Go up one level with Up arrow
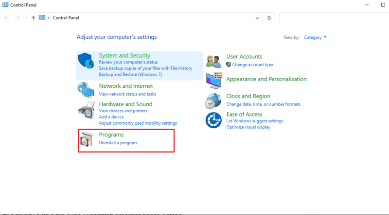Image resolution: width=389 pixels, height=215 pixels. click(x=33, y=18)
